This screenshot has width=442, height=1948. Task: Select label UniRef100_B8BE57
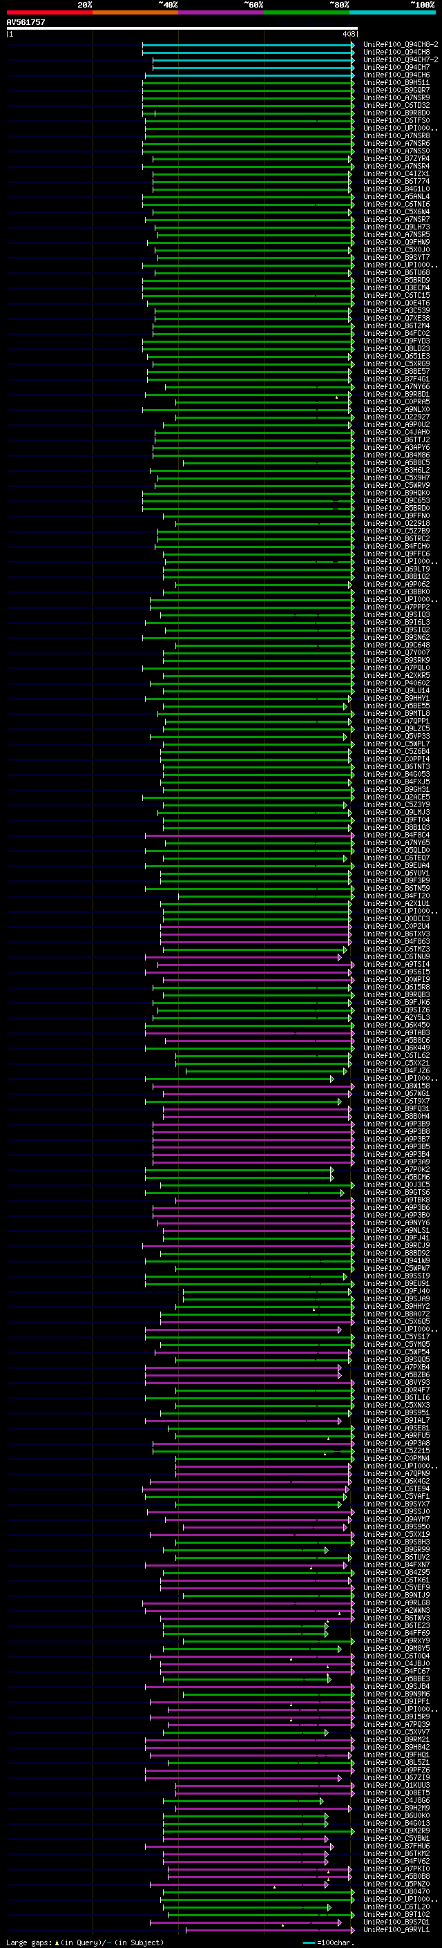pyautogui.click(x=396, y=371)
